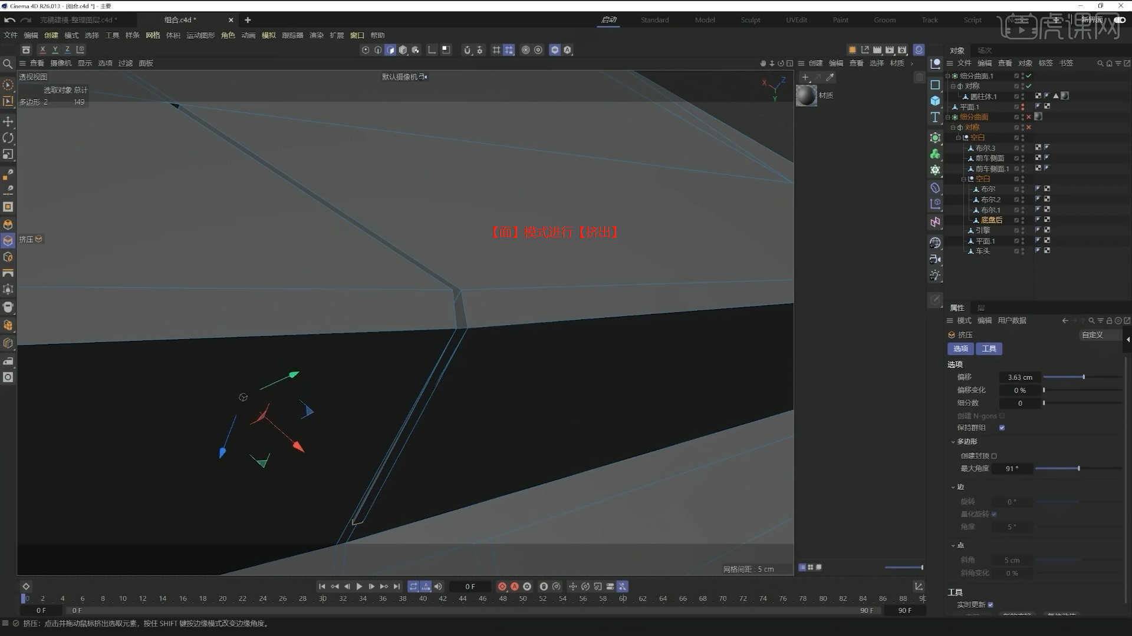The width and height of the screenshot is (1132, 636).
Task: Collapse the orange 细分曲面 tree node
Action: (x=948, y=117)
